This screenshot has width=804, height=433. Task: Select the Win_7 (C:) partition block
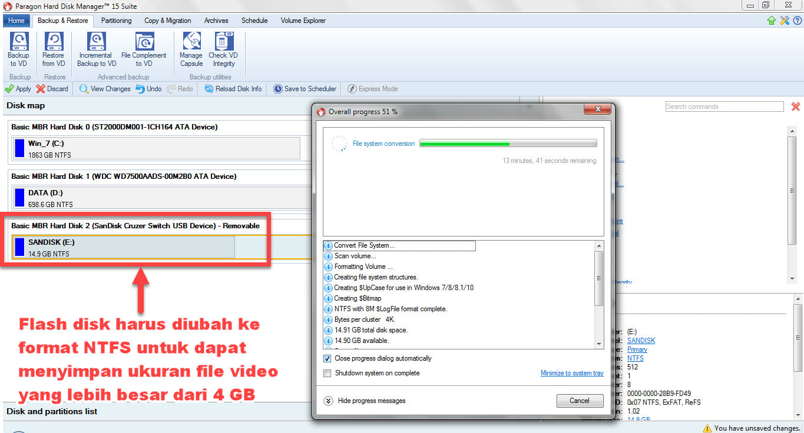click(156, 148)
